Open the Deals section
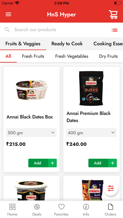 pyautogui.click(x=37, y=210)
